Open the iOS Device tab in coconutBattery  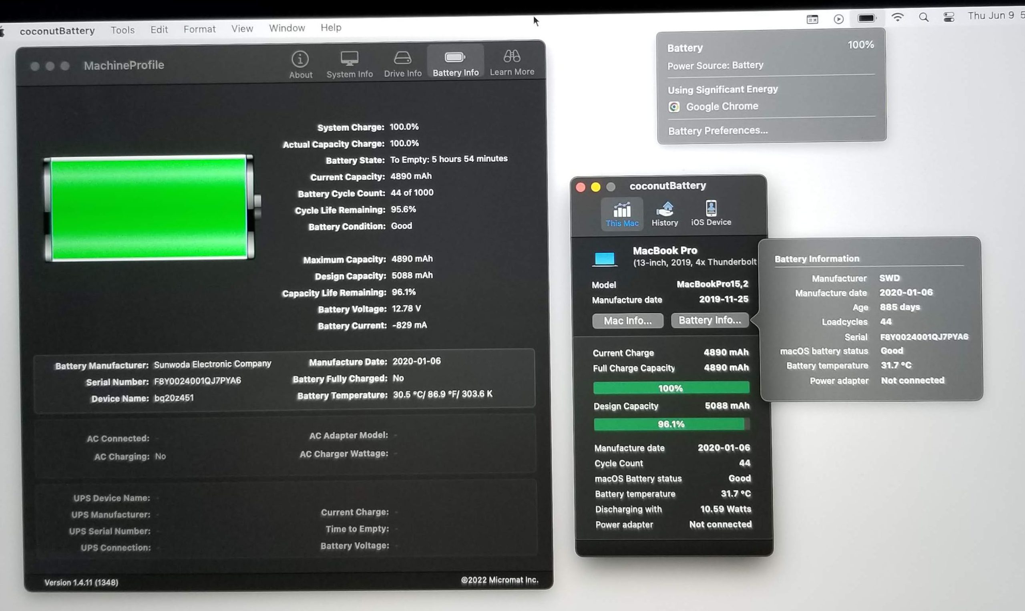pos(711,213)
